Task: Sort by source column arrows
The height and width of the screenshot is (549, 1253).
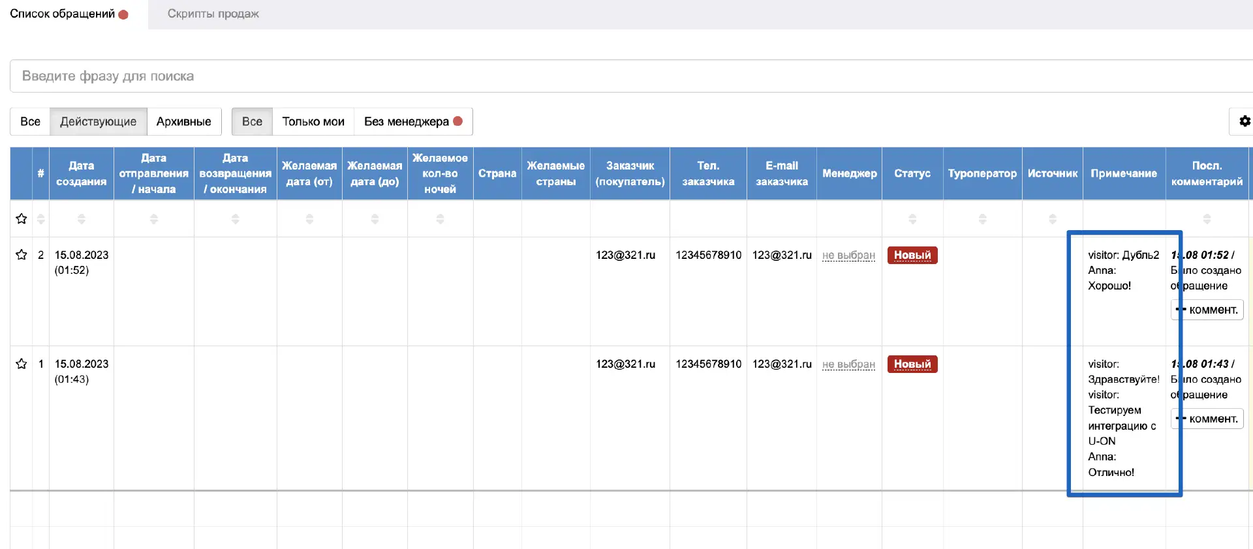Action: pos(1053,219)
